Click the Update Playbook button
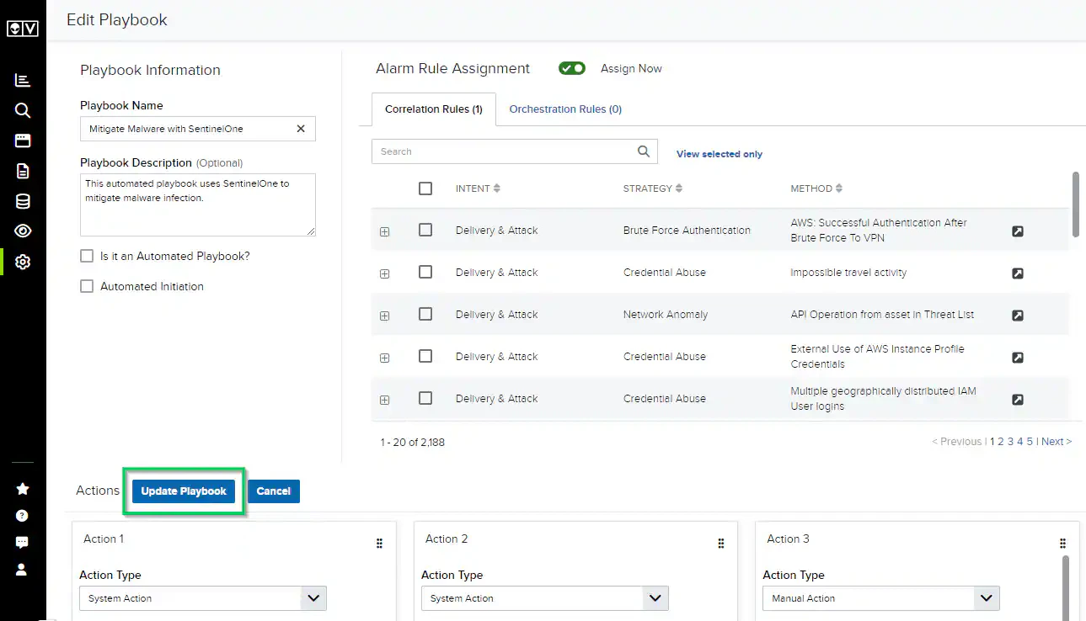 coord(184,491)
